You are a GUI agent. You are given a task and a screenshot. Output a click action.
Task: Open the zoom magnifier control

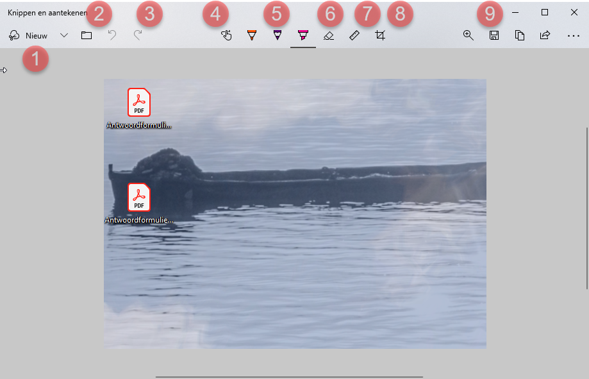click(x=469, y=35)
